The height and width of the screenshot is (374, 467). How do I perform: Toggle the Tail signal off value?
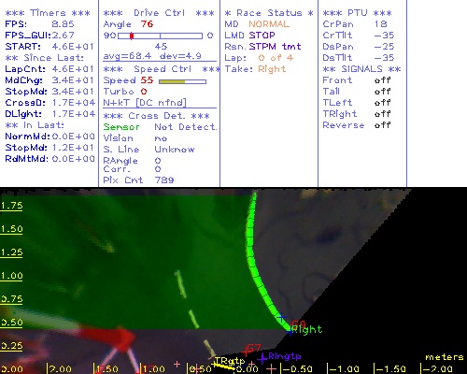(x=382, y=92)
